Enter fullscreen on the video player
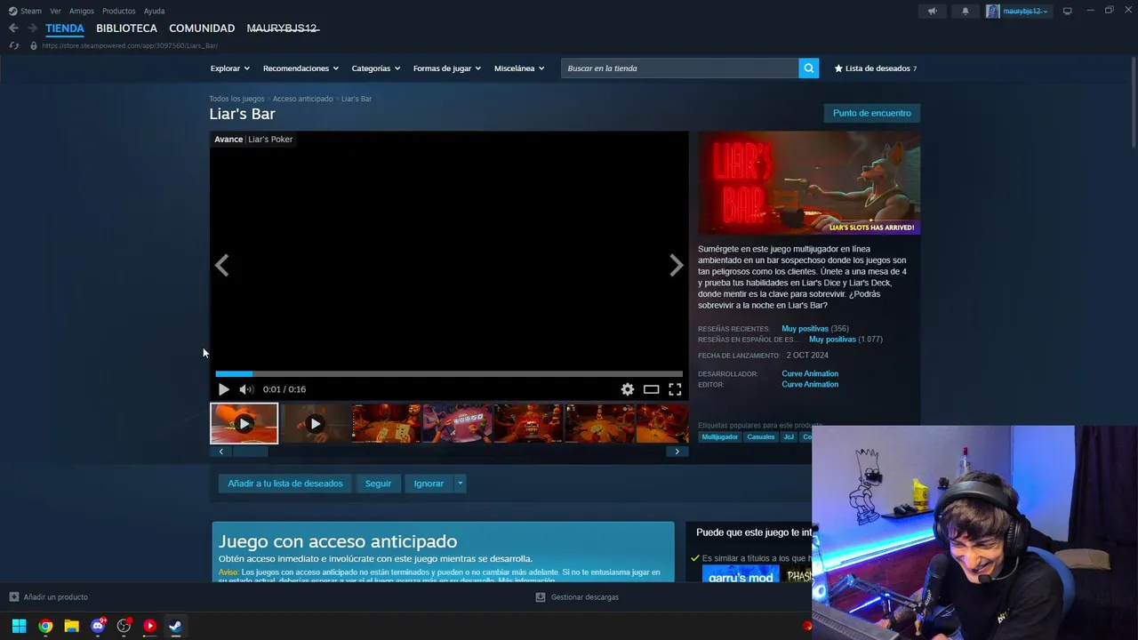 click(x=675, y=389)
